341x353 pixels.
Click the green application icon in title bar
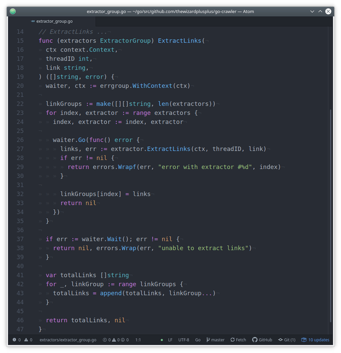[13, 11]
